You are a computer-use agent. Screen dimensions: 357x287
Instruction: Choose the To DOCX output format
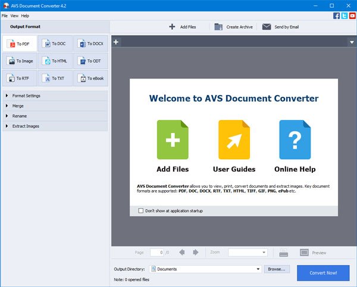point(90,44)
